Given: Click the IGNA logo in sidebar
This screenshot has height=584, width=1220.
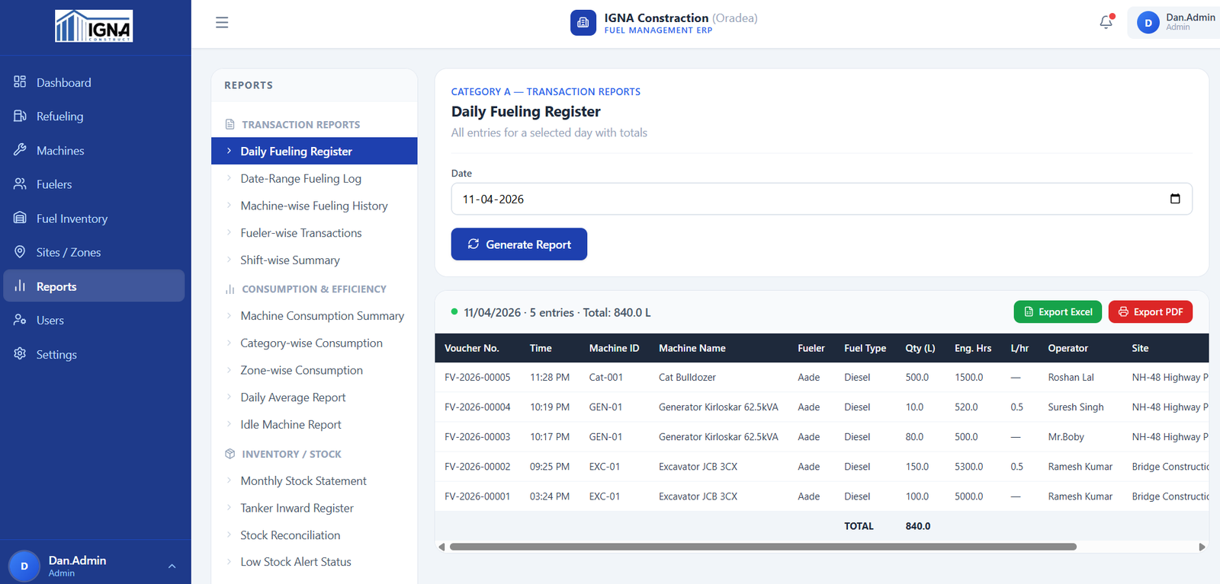Looking at the screenshot, I should click(94, 26).
